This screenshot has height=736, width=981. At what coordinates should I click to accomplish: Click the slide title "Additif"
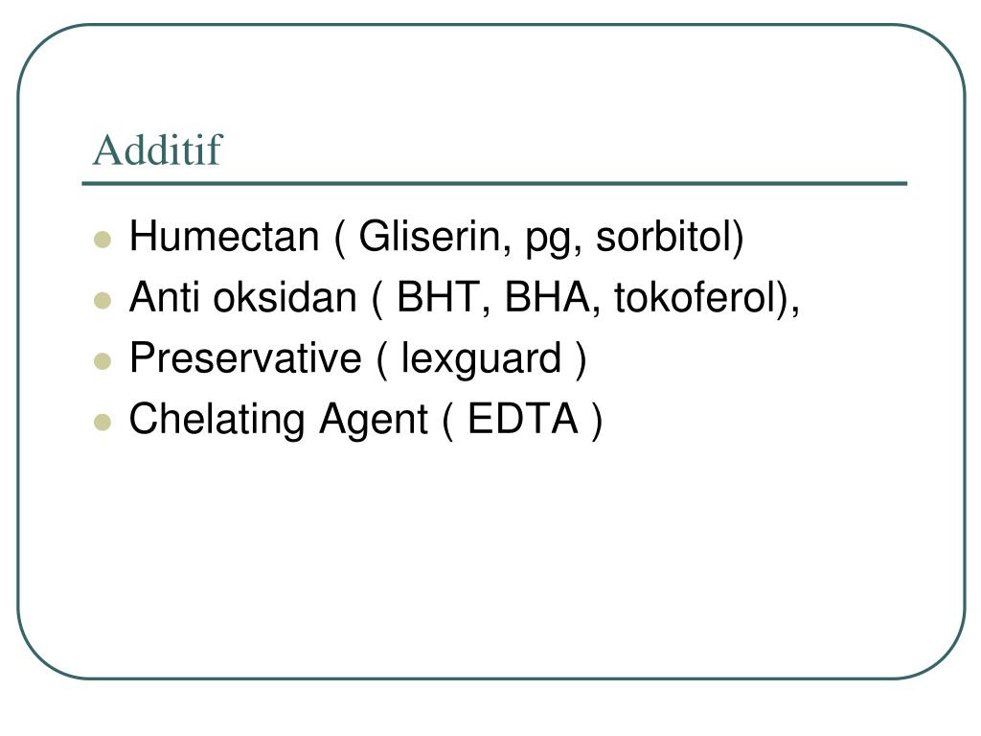[x=157, y=150]
